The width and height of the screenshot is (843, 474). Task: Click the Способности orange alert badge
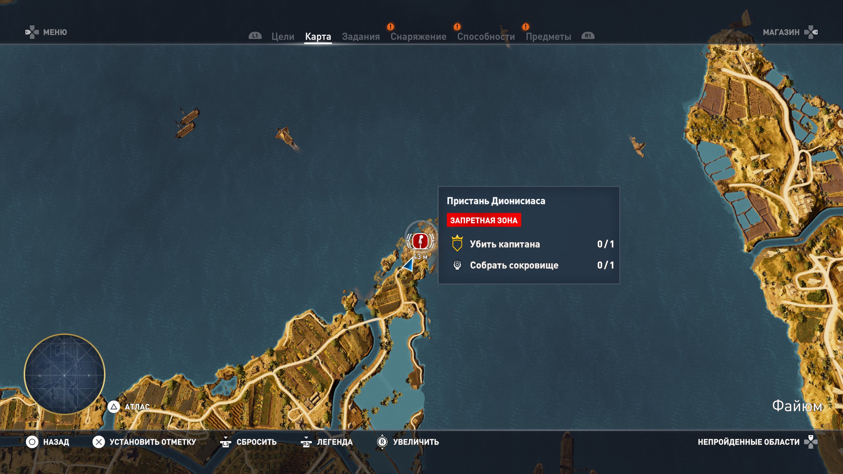click(457, 27)
